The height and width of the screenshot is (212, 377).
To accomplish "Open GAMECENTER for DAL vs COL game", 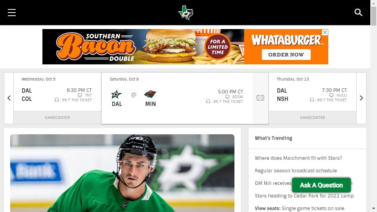I will tap(57, 117).
